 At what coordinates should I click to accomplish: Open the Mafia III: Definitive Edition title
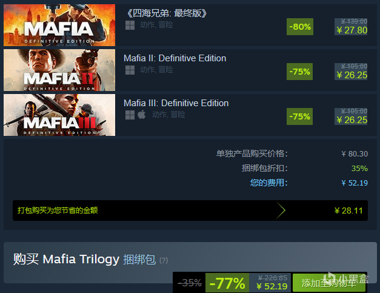tap(176, 103)
